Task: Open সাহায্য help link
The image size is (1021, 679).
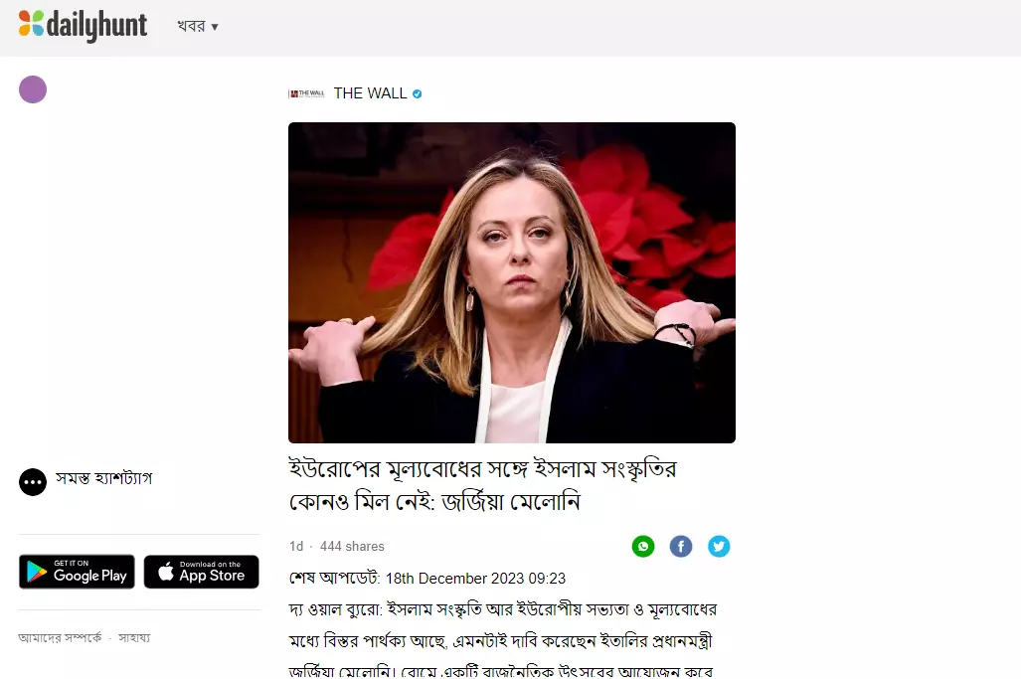Action: click(x=134, y=638)
